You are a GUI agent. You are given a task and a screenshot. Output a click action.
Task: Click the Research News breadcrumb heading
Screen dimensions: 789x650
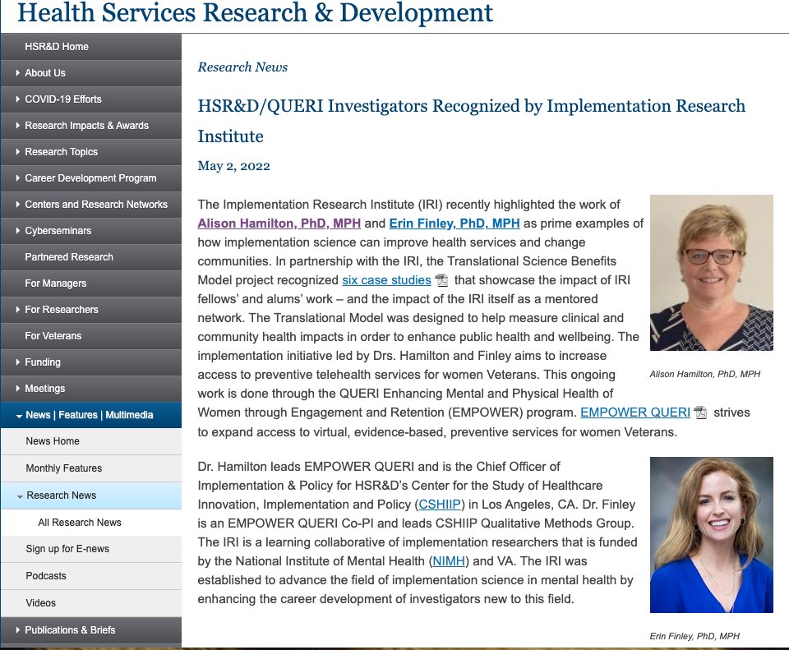coord(242,67)
